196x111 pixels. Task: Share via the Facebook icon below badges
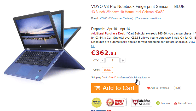coord(93,110)
